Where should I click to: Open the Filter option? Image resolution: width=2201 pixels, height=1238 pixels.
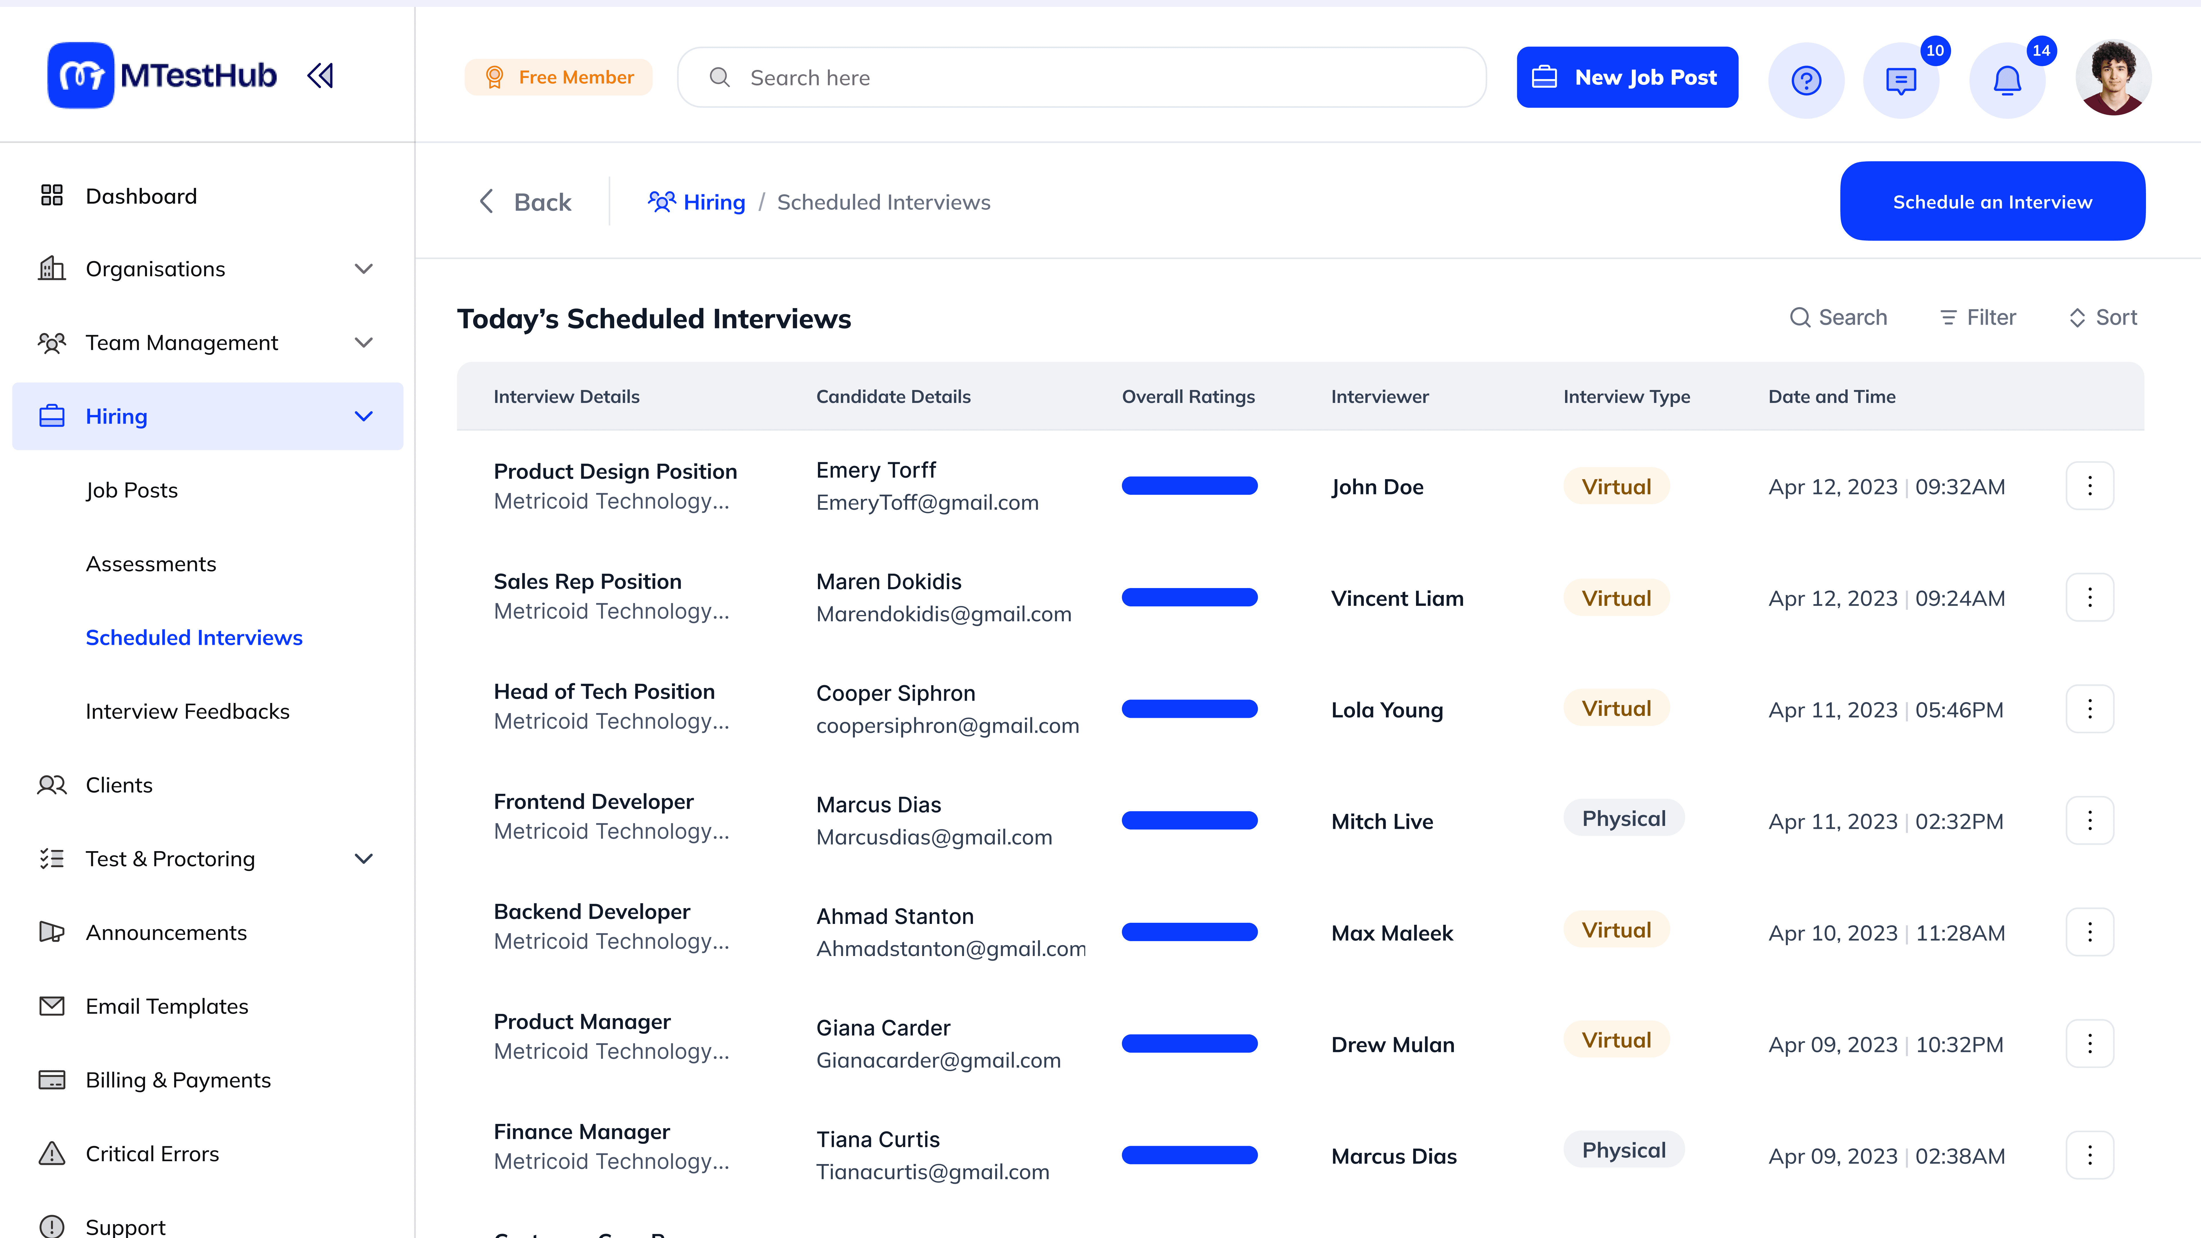coord(1978,318)
